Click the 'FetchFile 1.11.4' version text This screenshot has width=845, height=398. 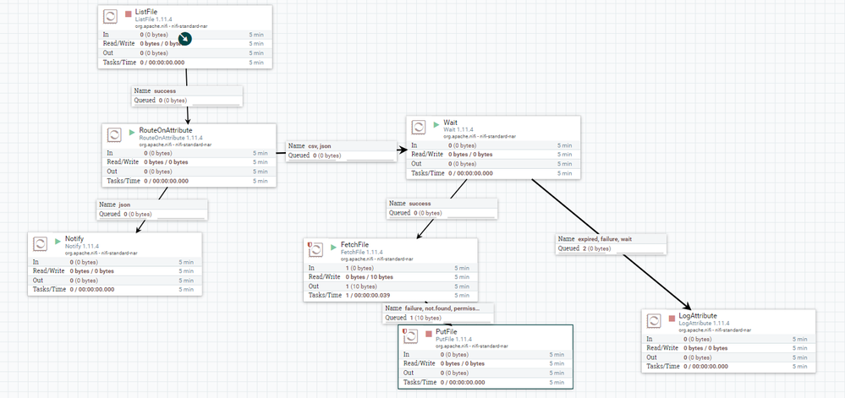coord(362,252)
